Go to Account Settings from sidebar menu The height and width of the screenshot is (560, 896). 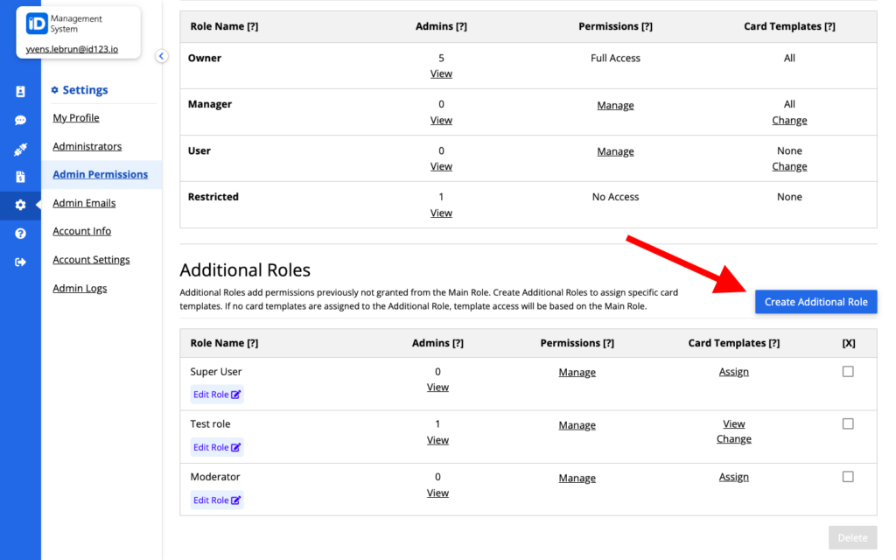pyautogui.click(x=91, y=259)
